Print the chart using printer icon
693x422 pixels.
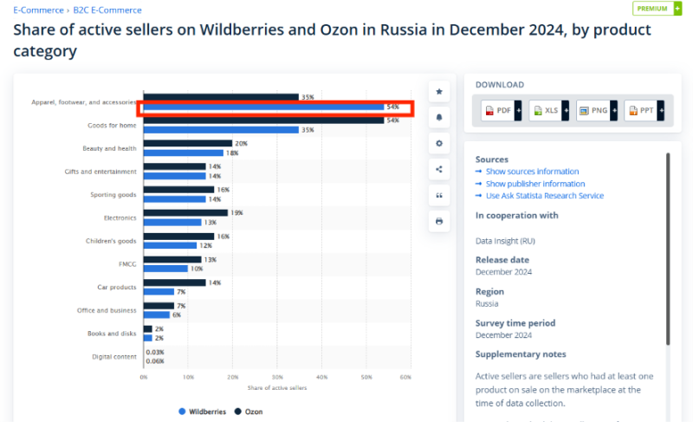pos(439,221)
